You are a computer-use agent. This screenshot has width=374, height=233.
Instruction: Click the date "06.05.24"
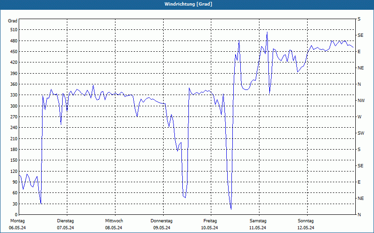(17, 228)
